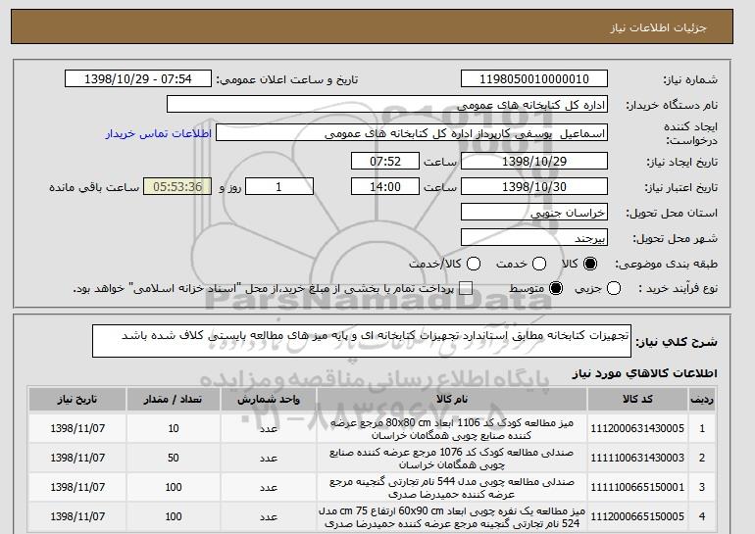Select the خدمت radio button

[539, 264]
